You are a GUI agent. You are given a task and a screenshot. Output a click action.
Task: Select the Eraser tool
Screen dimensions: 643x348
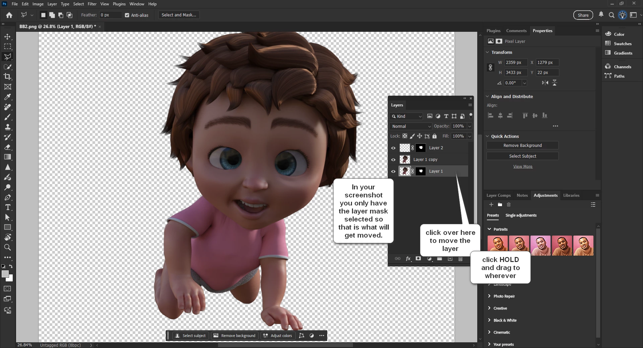[7, 147]
